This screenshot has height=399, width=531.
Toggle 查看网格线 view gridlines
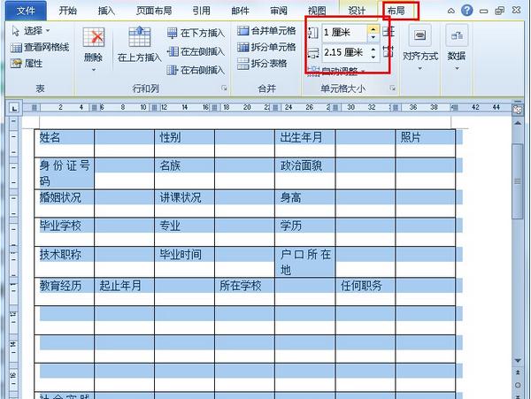click(40, 48)
